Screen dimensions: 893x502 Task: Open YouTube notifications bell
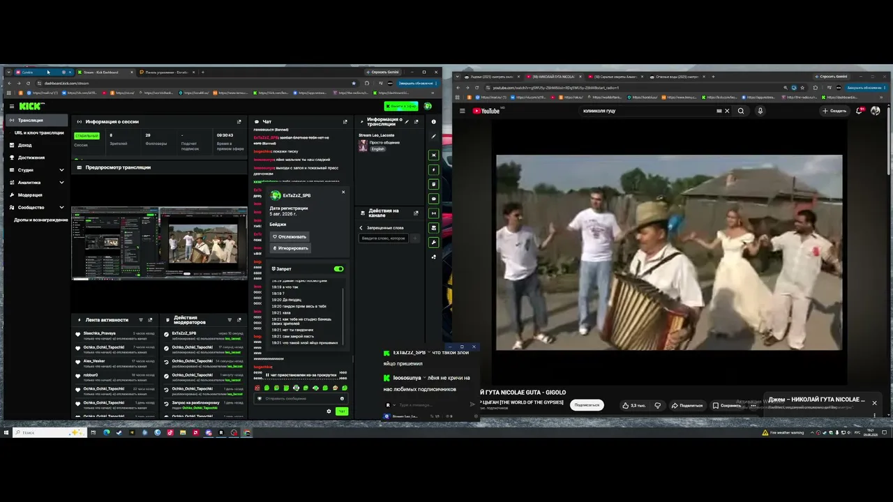pos(860,111)
